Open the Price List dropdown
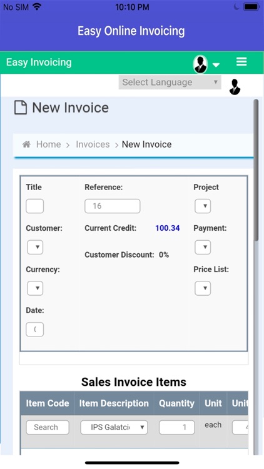Screen dimensions: 264x469 pos(203,288)
